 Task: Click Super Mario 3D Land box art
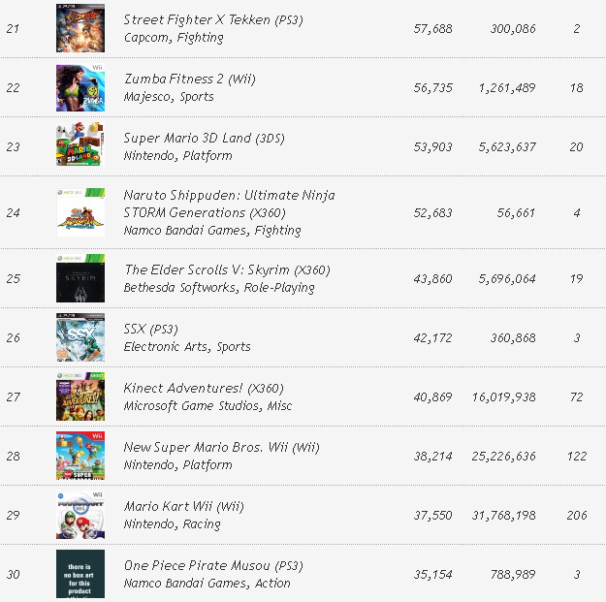pyautogui.click(x=80, y=146)
